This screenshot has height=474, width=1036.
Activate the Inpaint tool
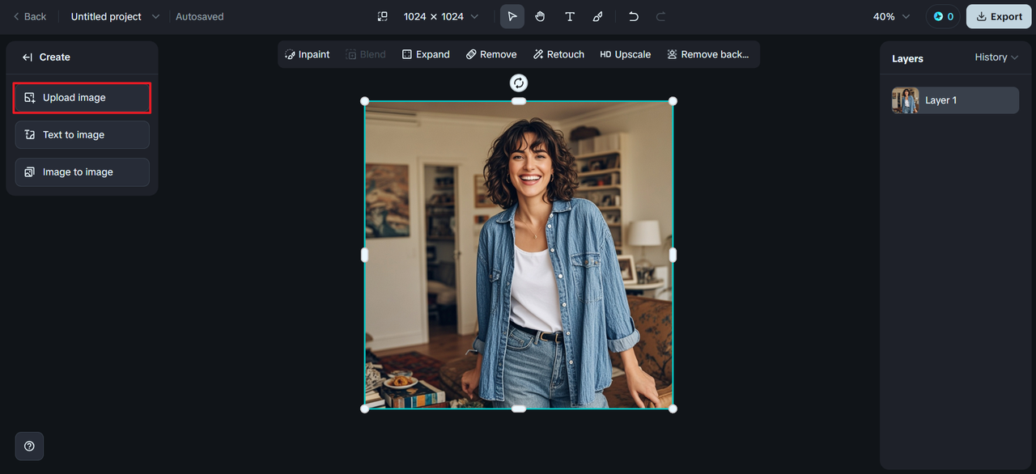tap(308, 54)
